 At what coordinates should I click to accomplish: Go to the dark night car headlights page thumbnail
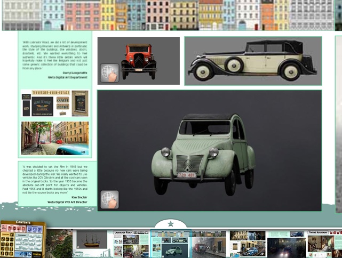[x=286, y=244]
